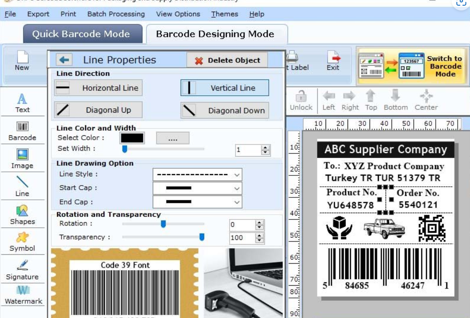Screen dimensions: 470x318
Task: Select the Barcode tool icon
Action: coord(22,127)
